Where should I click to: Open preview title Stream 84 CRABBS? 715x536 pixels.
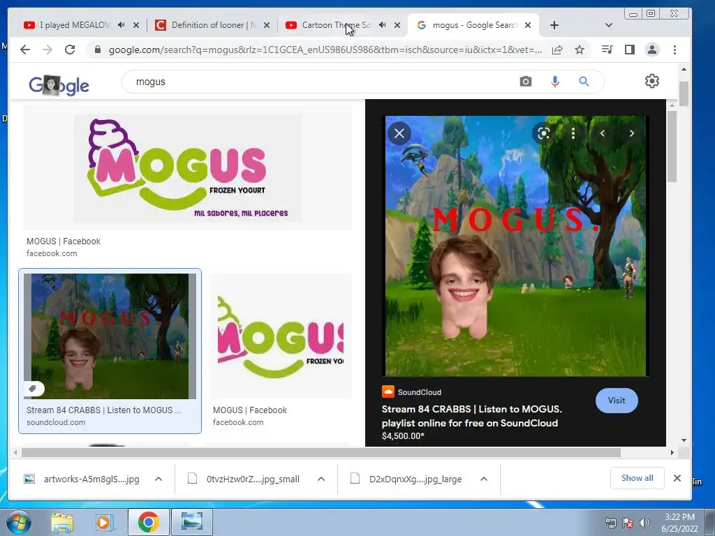472,416
